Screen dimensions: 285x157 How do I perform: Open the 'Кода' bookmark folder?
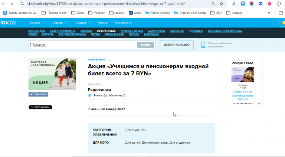[78, 13]
